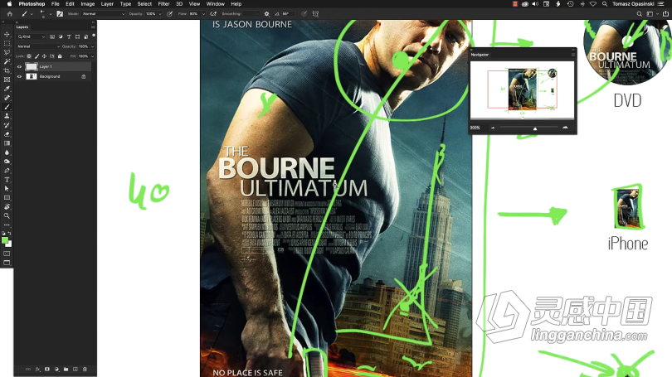Toggle pressure for opacity button
This screenshot has height=377, width=672.
pos(170,14)
